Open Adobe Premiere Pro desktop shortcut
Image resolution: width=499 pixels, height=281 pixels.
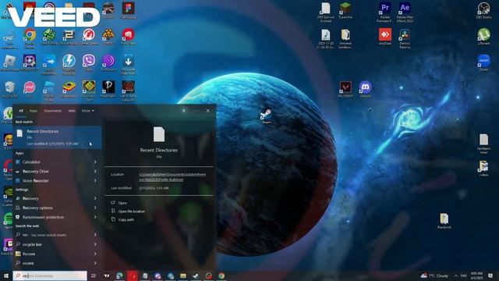pos(384,12)
